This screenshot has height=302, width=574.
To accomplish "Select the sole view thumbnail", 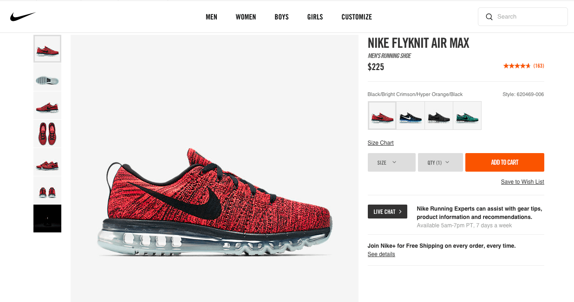I will click(x=47, y=77).
